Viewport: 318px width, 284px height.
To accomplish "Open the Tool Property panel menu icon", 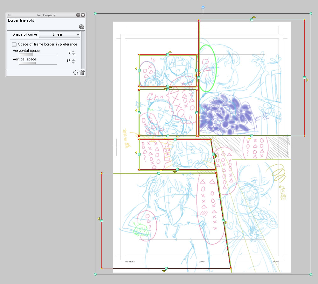I will pos(9,15).
